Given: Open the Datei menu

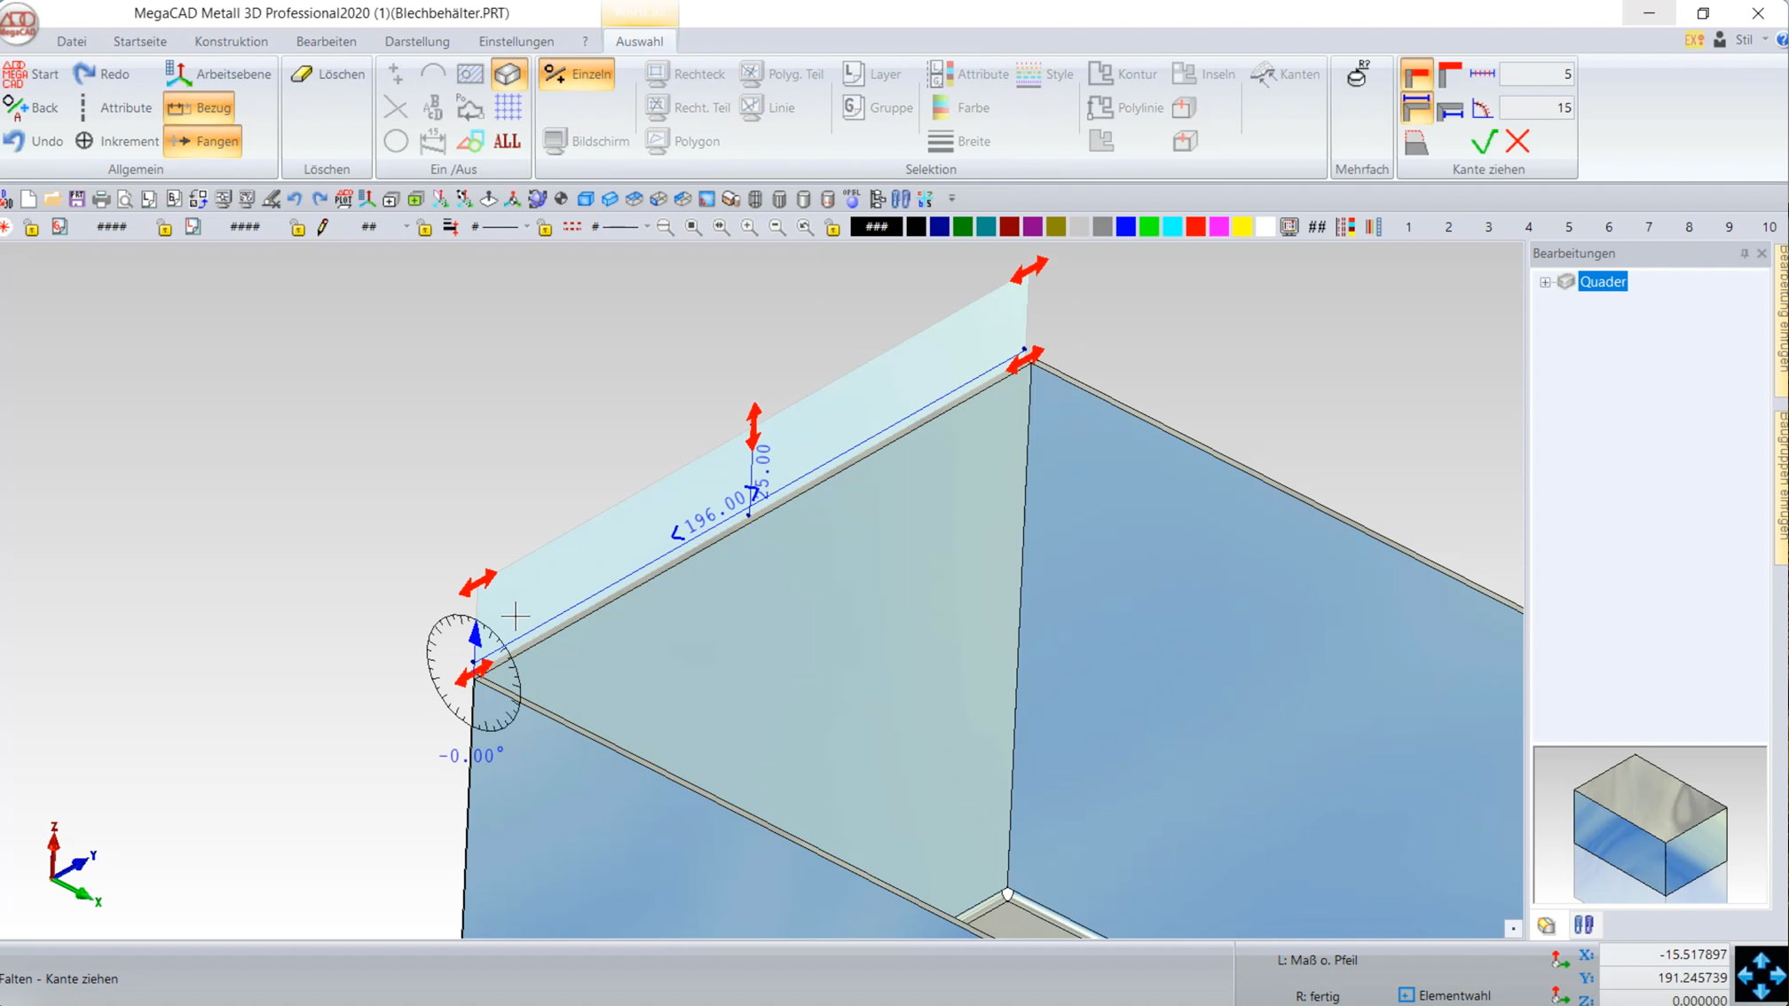Looking at the screenshot, I should pyautogui.click(x=72, y=41).
